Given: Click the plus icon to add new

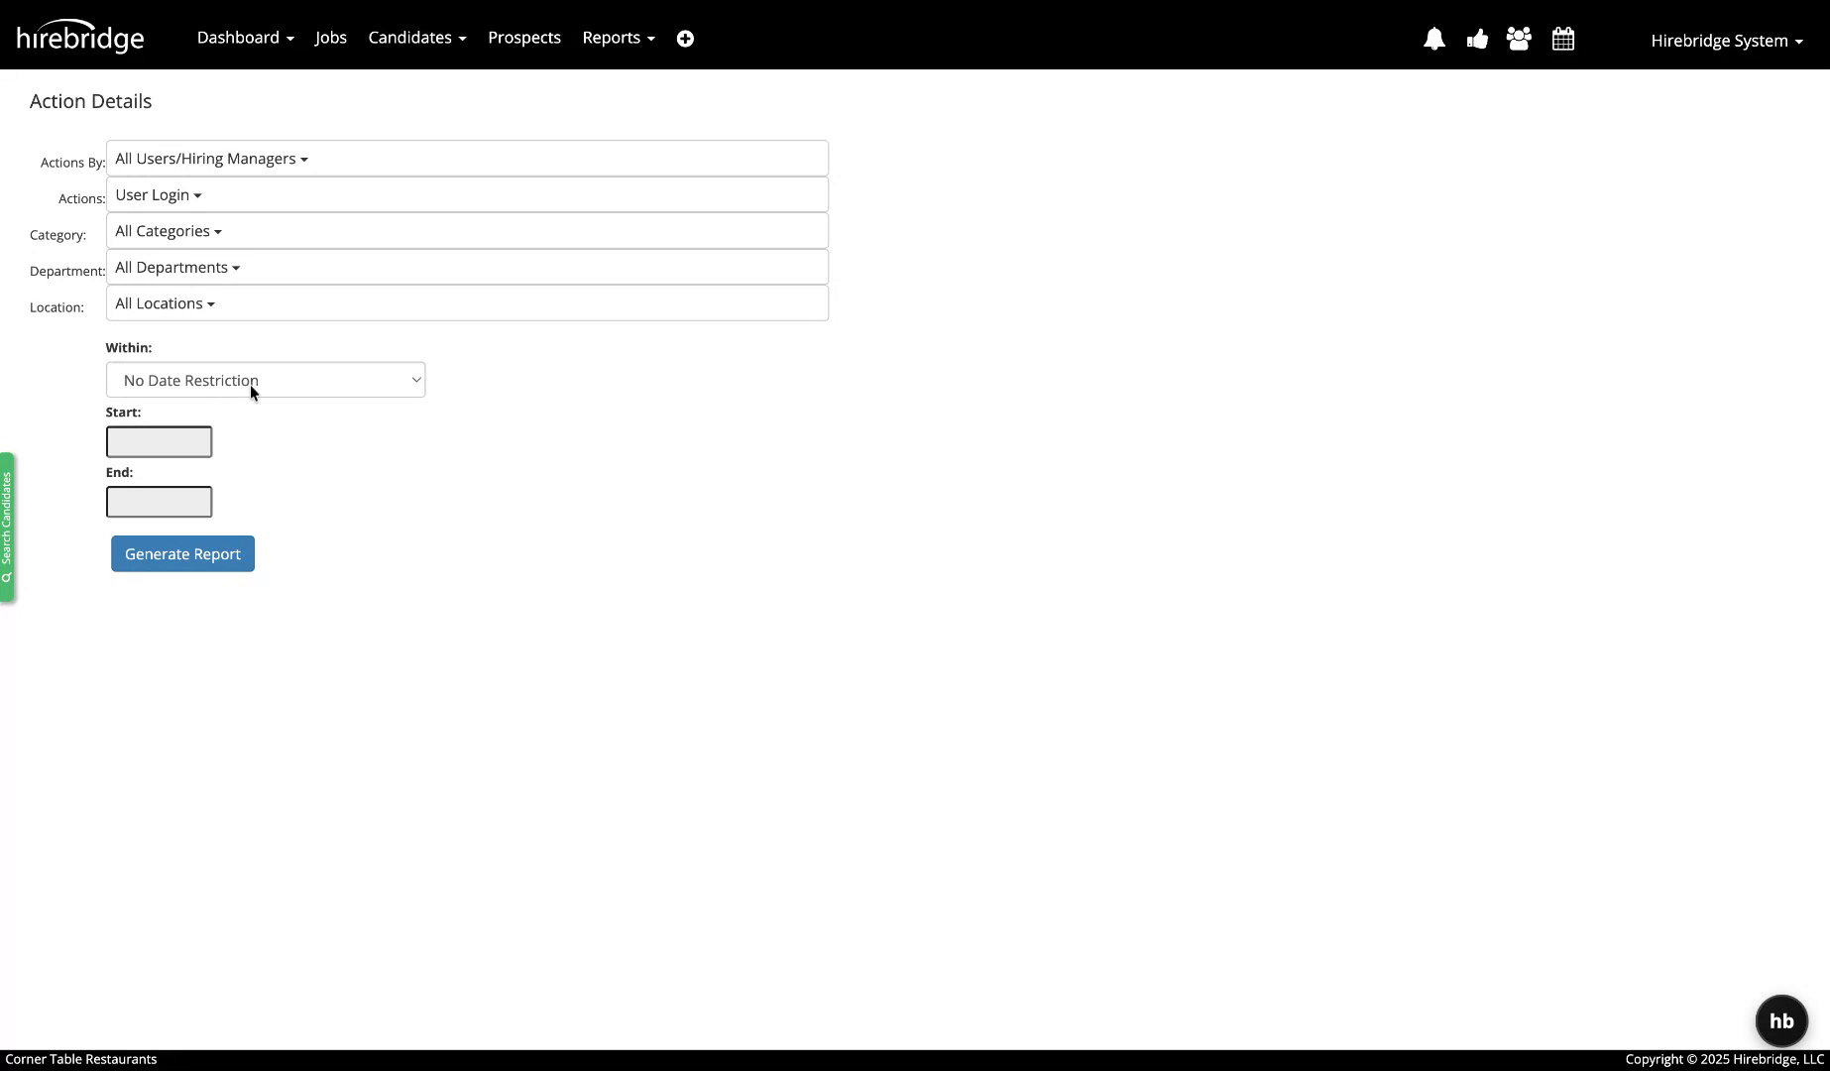Looking at the screenshot, I should point(685,38).
